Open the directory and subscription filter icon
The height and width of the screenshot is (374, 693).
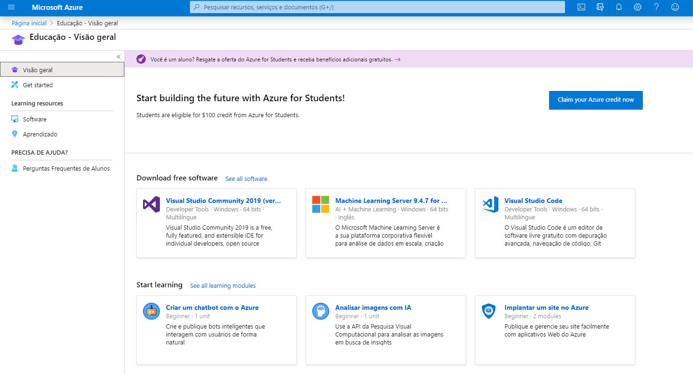click(x=600, y=7)
